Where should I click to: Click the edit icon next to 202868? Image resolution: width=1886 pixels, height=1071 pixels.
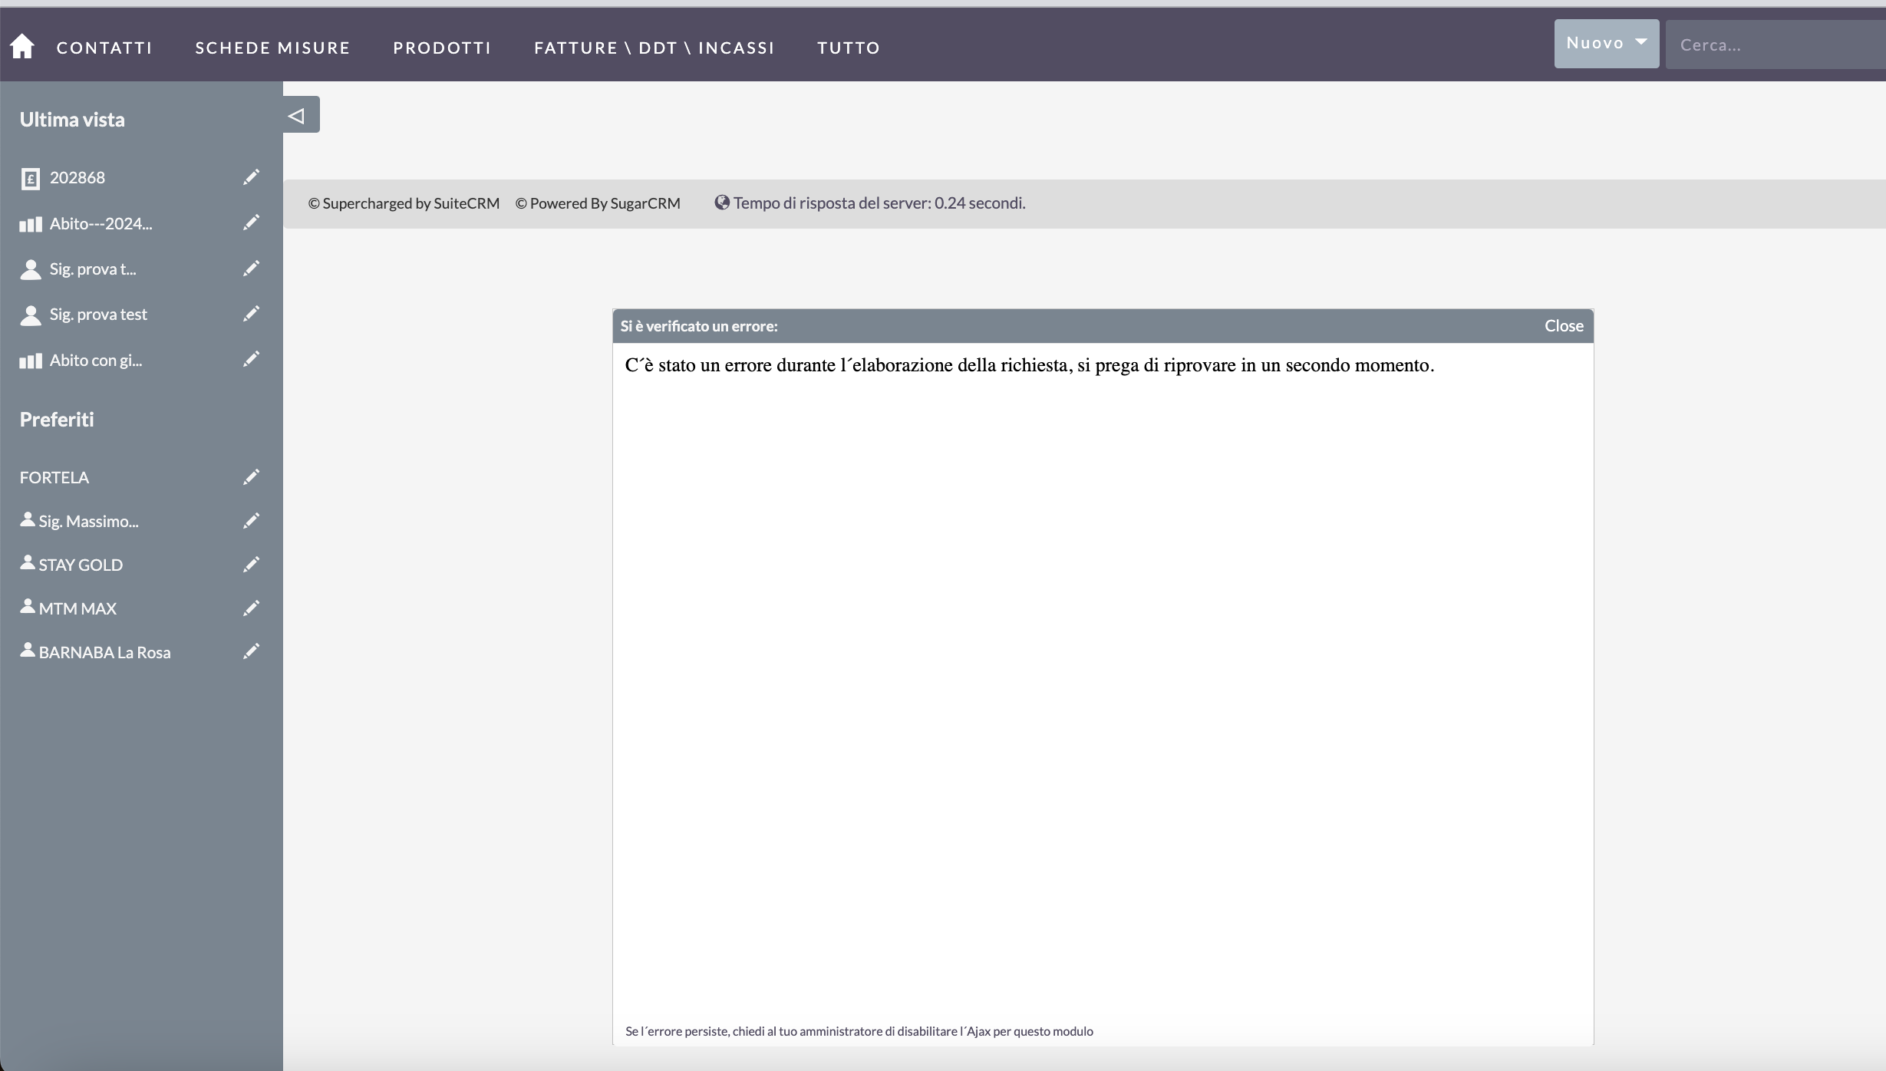[252, 177]
